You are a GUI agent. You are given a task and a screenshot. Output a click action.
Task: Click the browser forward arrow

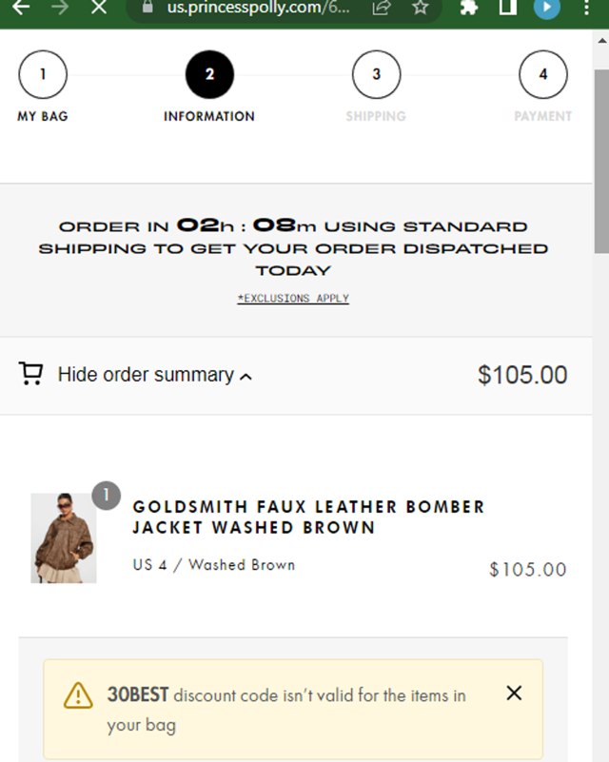[59, 8]
